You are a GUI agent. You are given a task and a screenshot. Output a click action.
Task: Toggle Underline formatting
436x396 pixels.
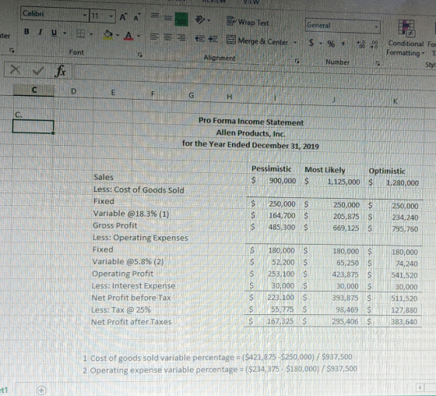coord(54,33)
